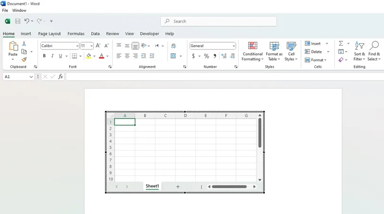Click the Undo arrow icon

pos(27,21)
